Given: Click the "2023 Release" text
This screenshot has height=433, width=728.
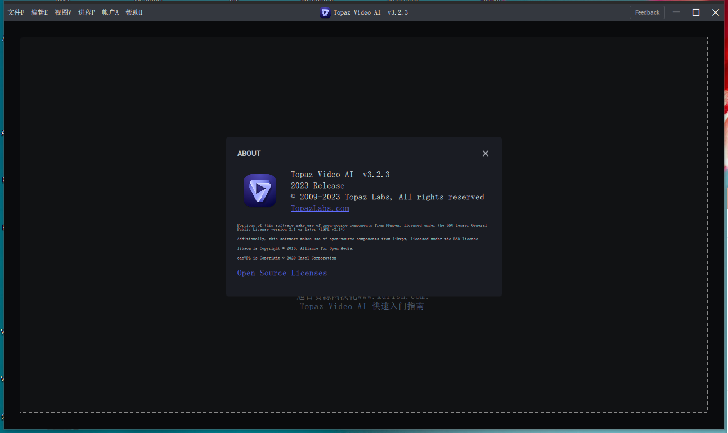Looking at the screenshot, I should (318, 186).
